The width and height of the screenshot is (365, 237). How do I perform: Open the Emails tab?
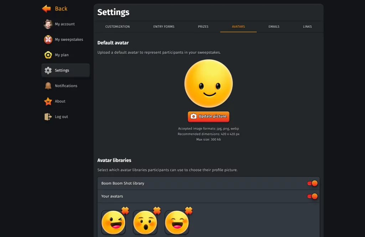click(274, 27)
